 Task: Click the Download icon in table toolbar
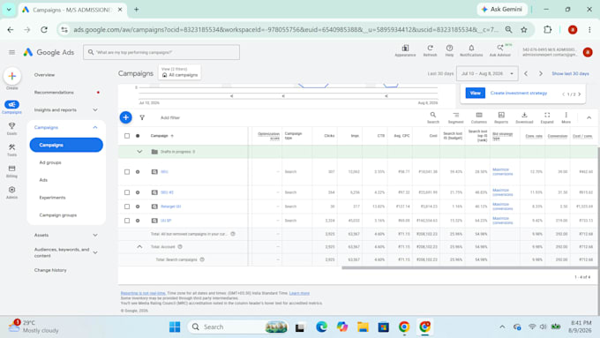point(524,115)
